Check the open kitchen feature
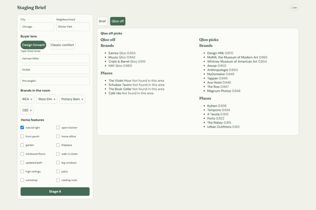 [x=58, y=127]
